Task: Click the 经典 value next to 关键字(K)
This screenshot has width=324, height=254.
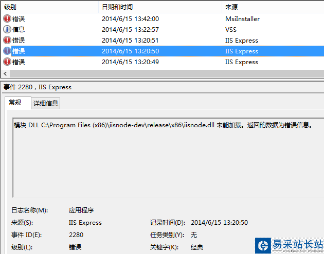Action: (x=197, y=247)
